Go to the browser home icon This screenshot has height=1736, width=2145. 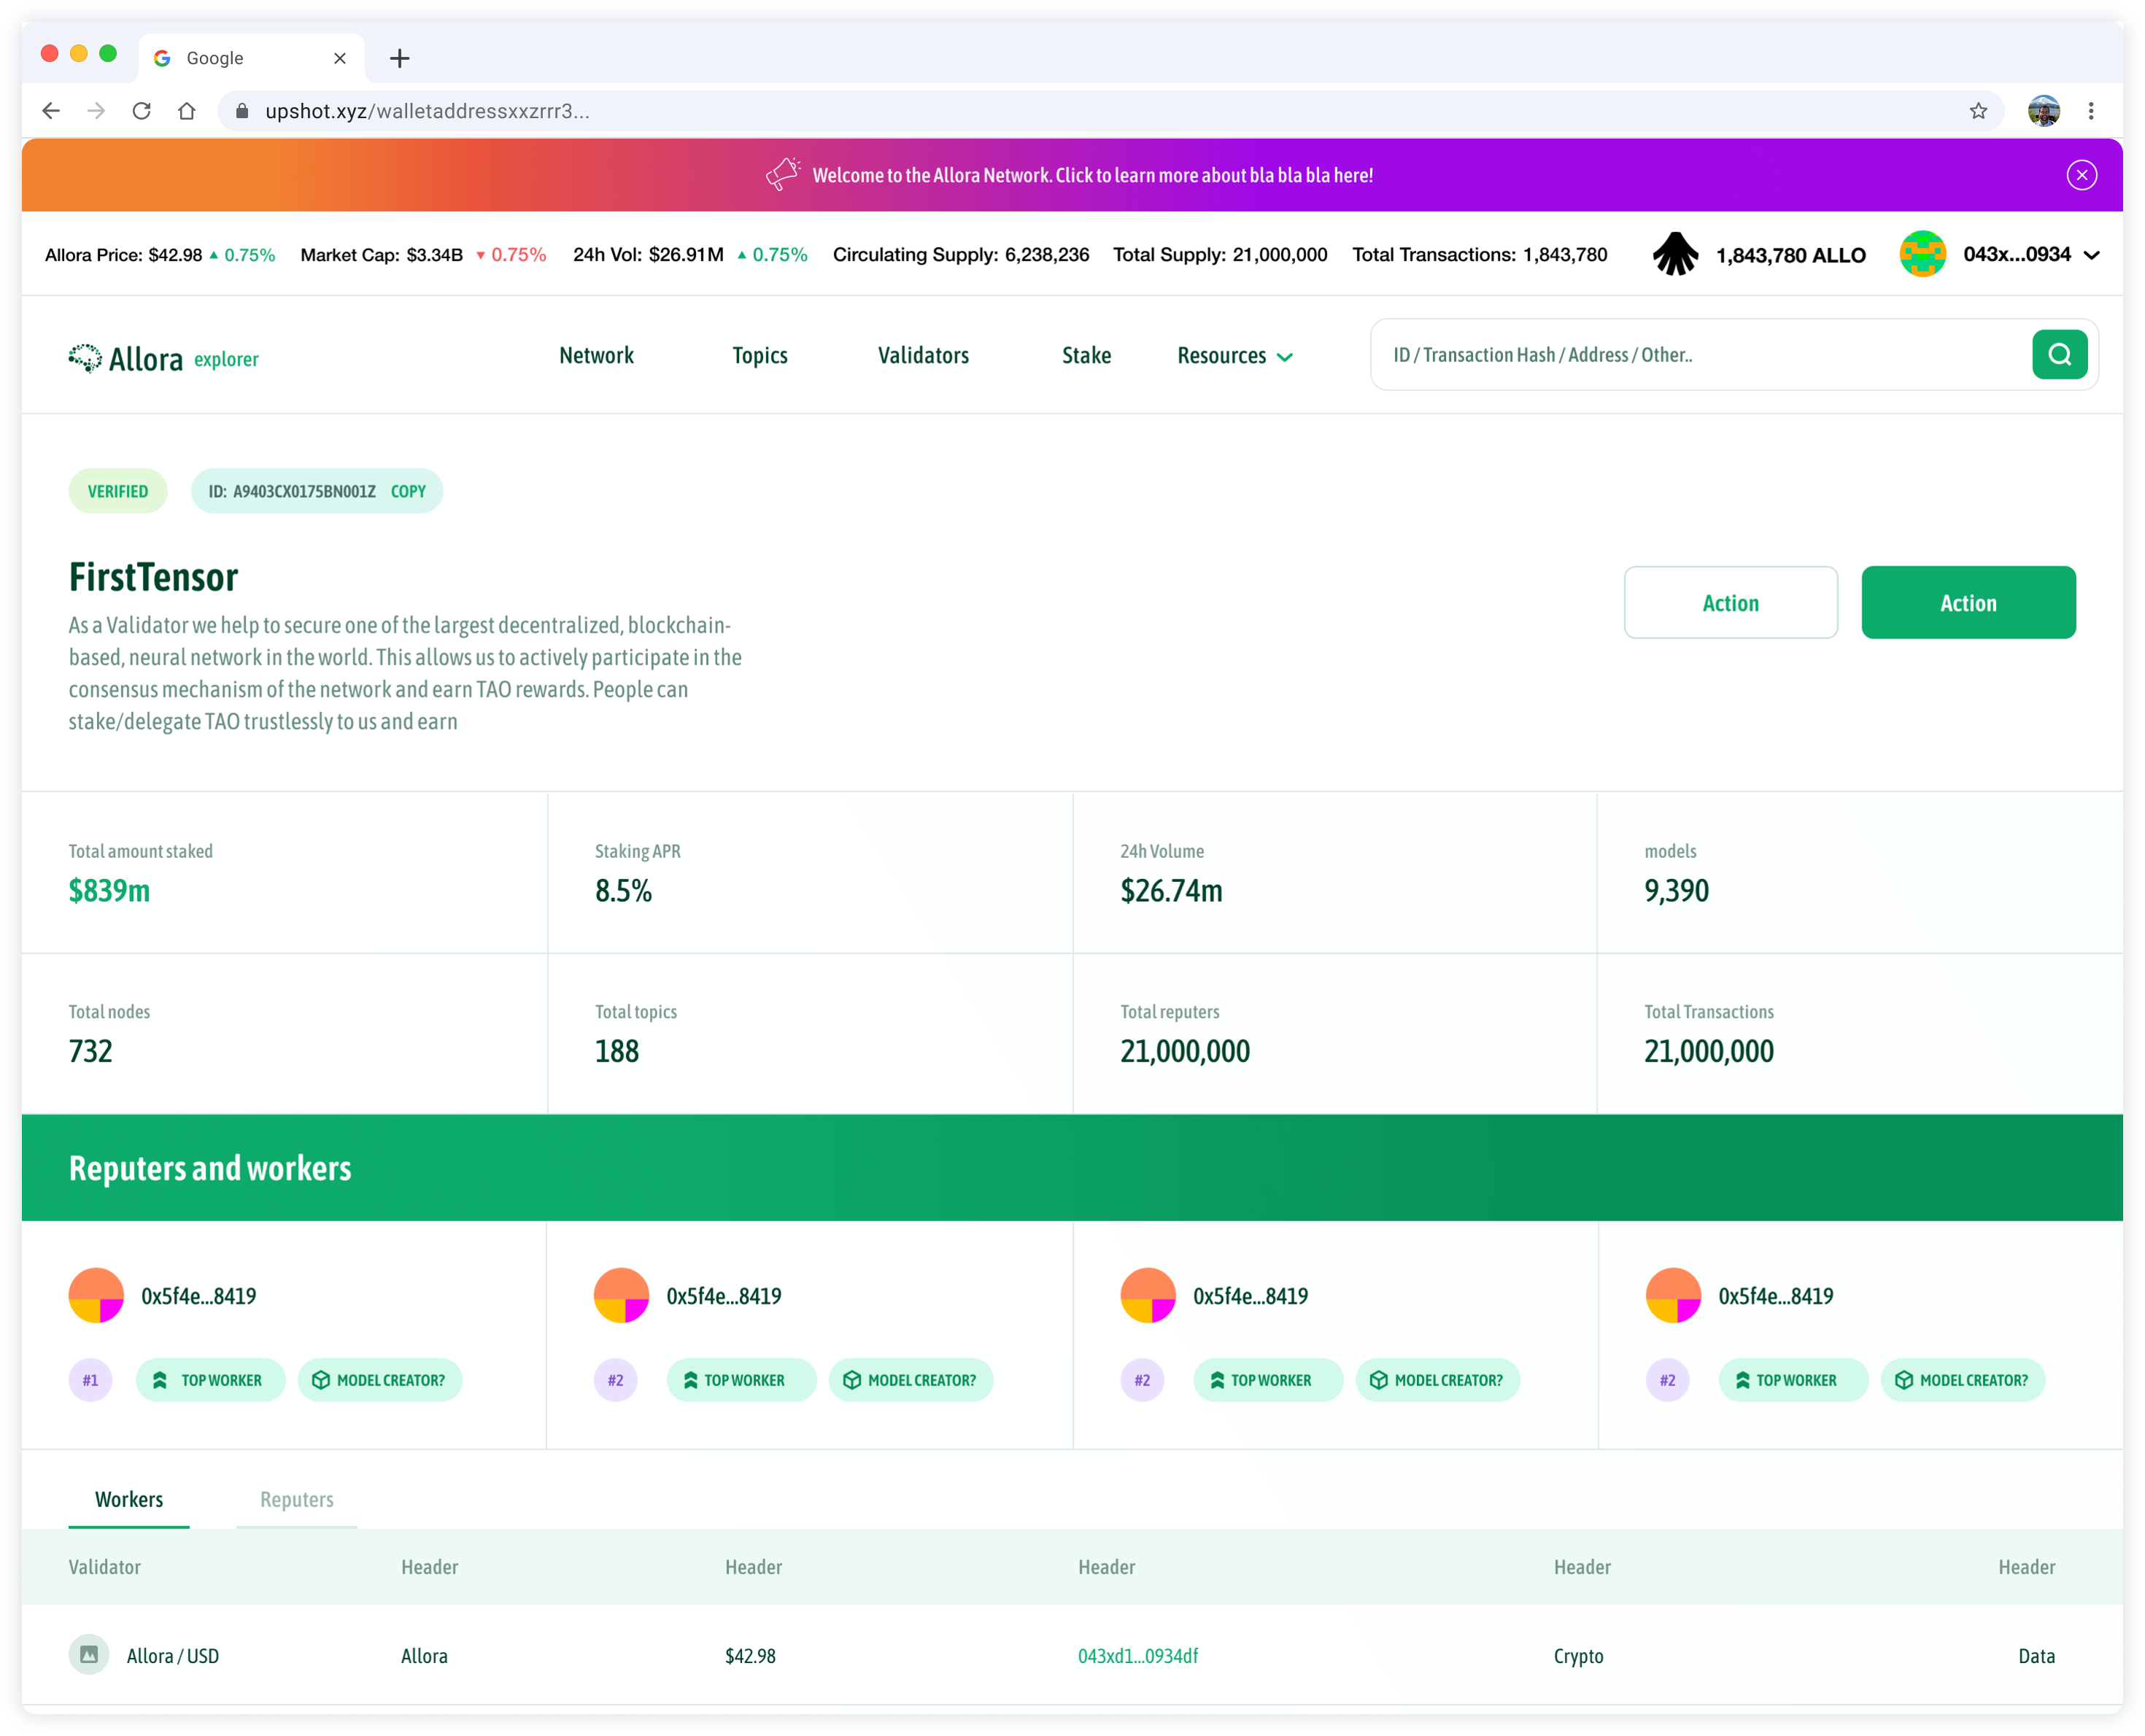[187, 111]
